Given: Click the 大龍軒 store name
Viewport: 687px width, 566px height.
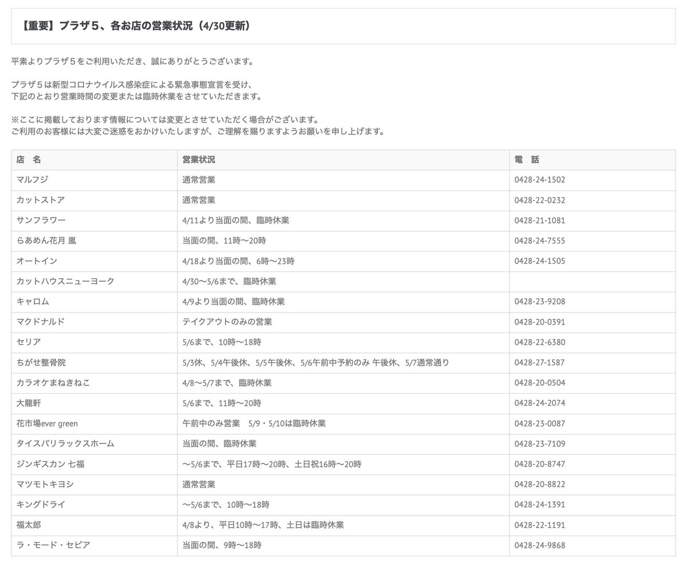Looking at the screenshot, I should 29,403.
